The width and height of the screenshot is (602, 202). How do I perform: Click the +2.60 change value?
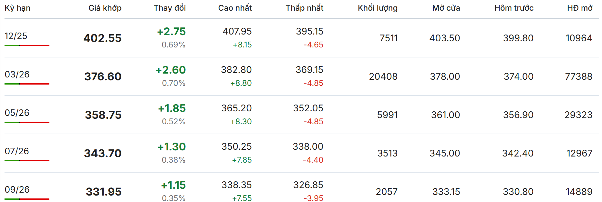point(171,70)
